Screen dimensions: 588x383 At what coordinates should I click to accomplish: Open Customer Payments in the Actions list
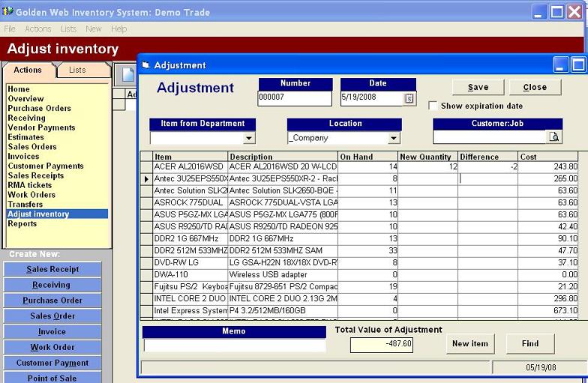46,166
